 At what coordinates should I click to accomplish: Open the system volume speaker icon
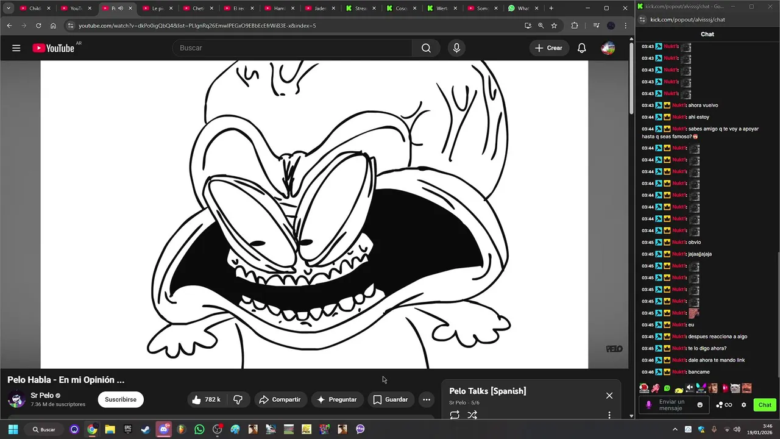click(738, 429)
